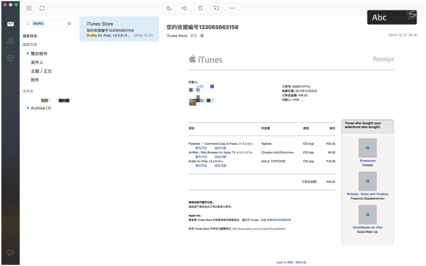Open the settings gear sidebar icon
Image resolution: width=426 pixels, height=266 pixels.
11,58
